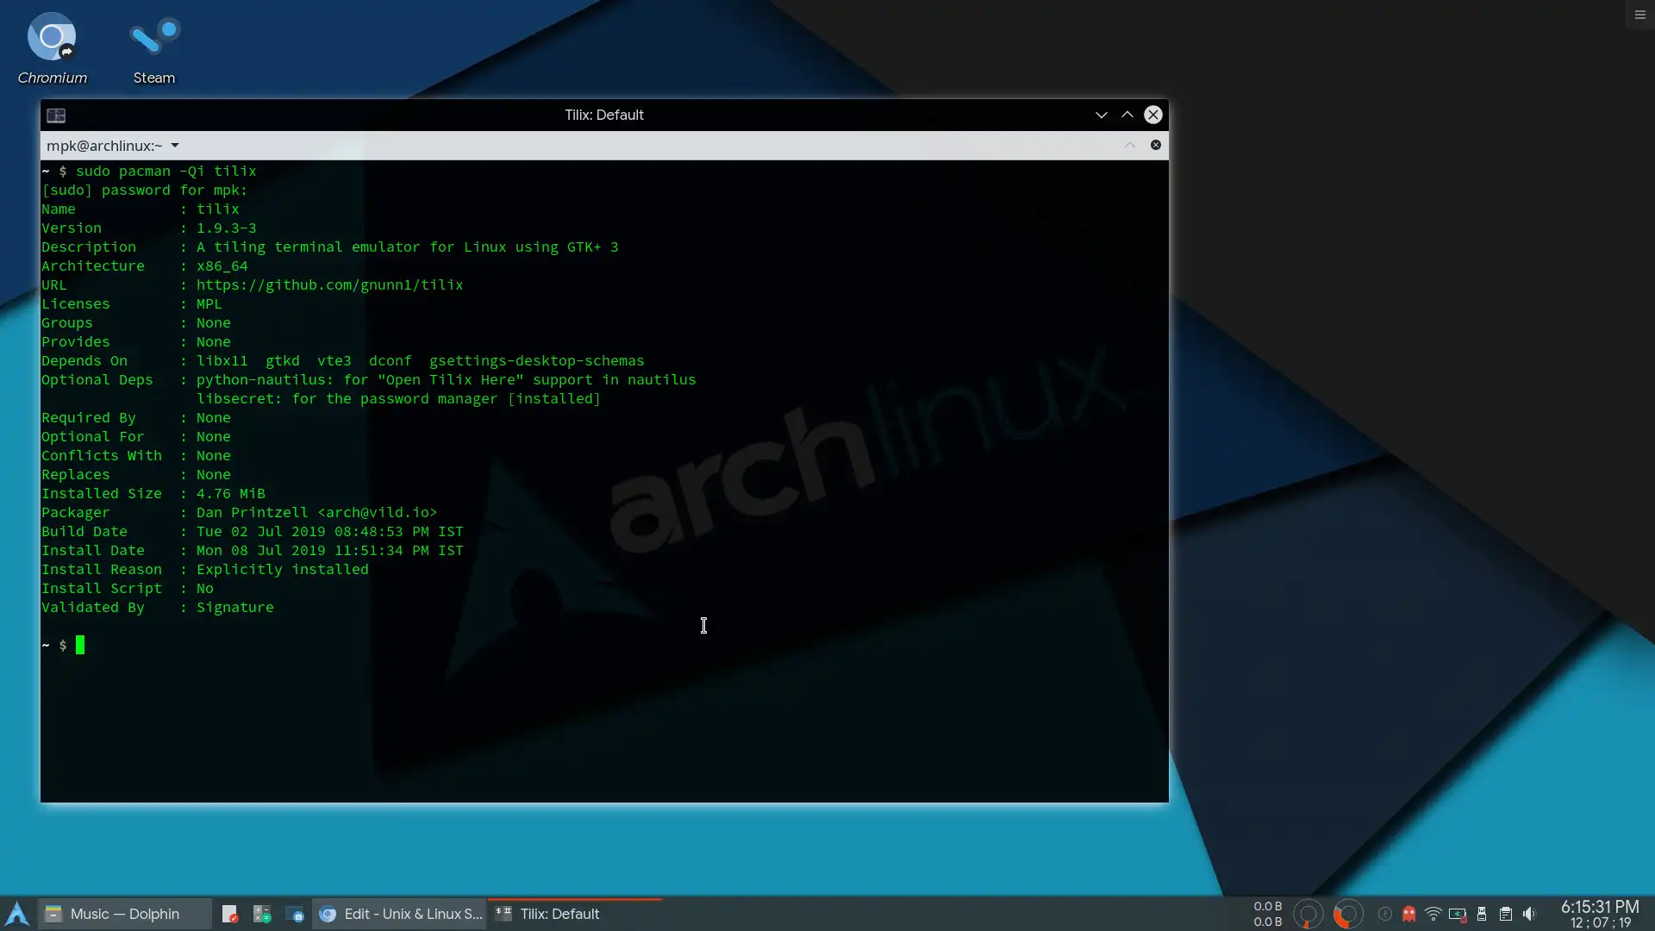
Task: Launch Steam from desktop icon
Action: coord(154,39)
